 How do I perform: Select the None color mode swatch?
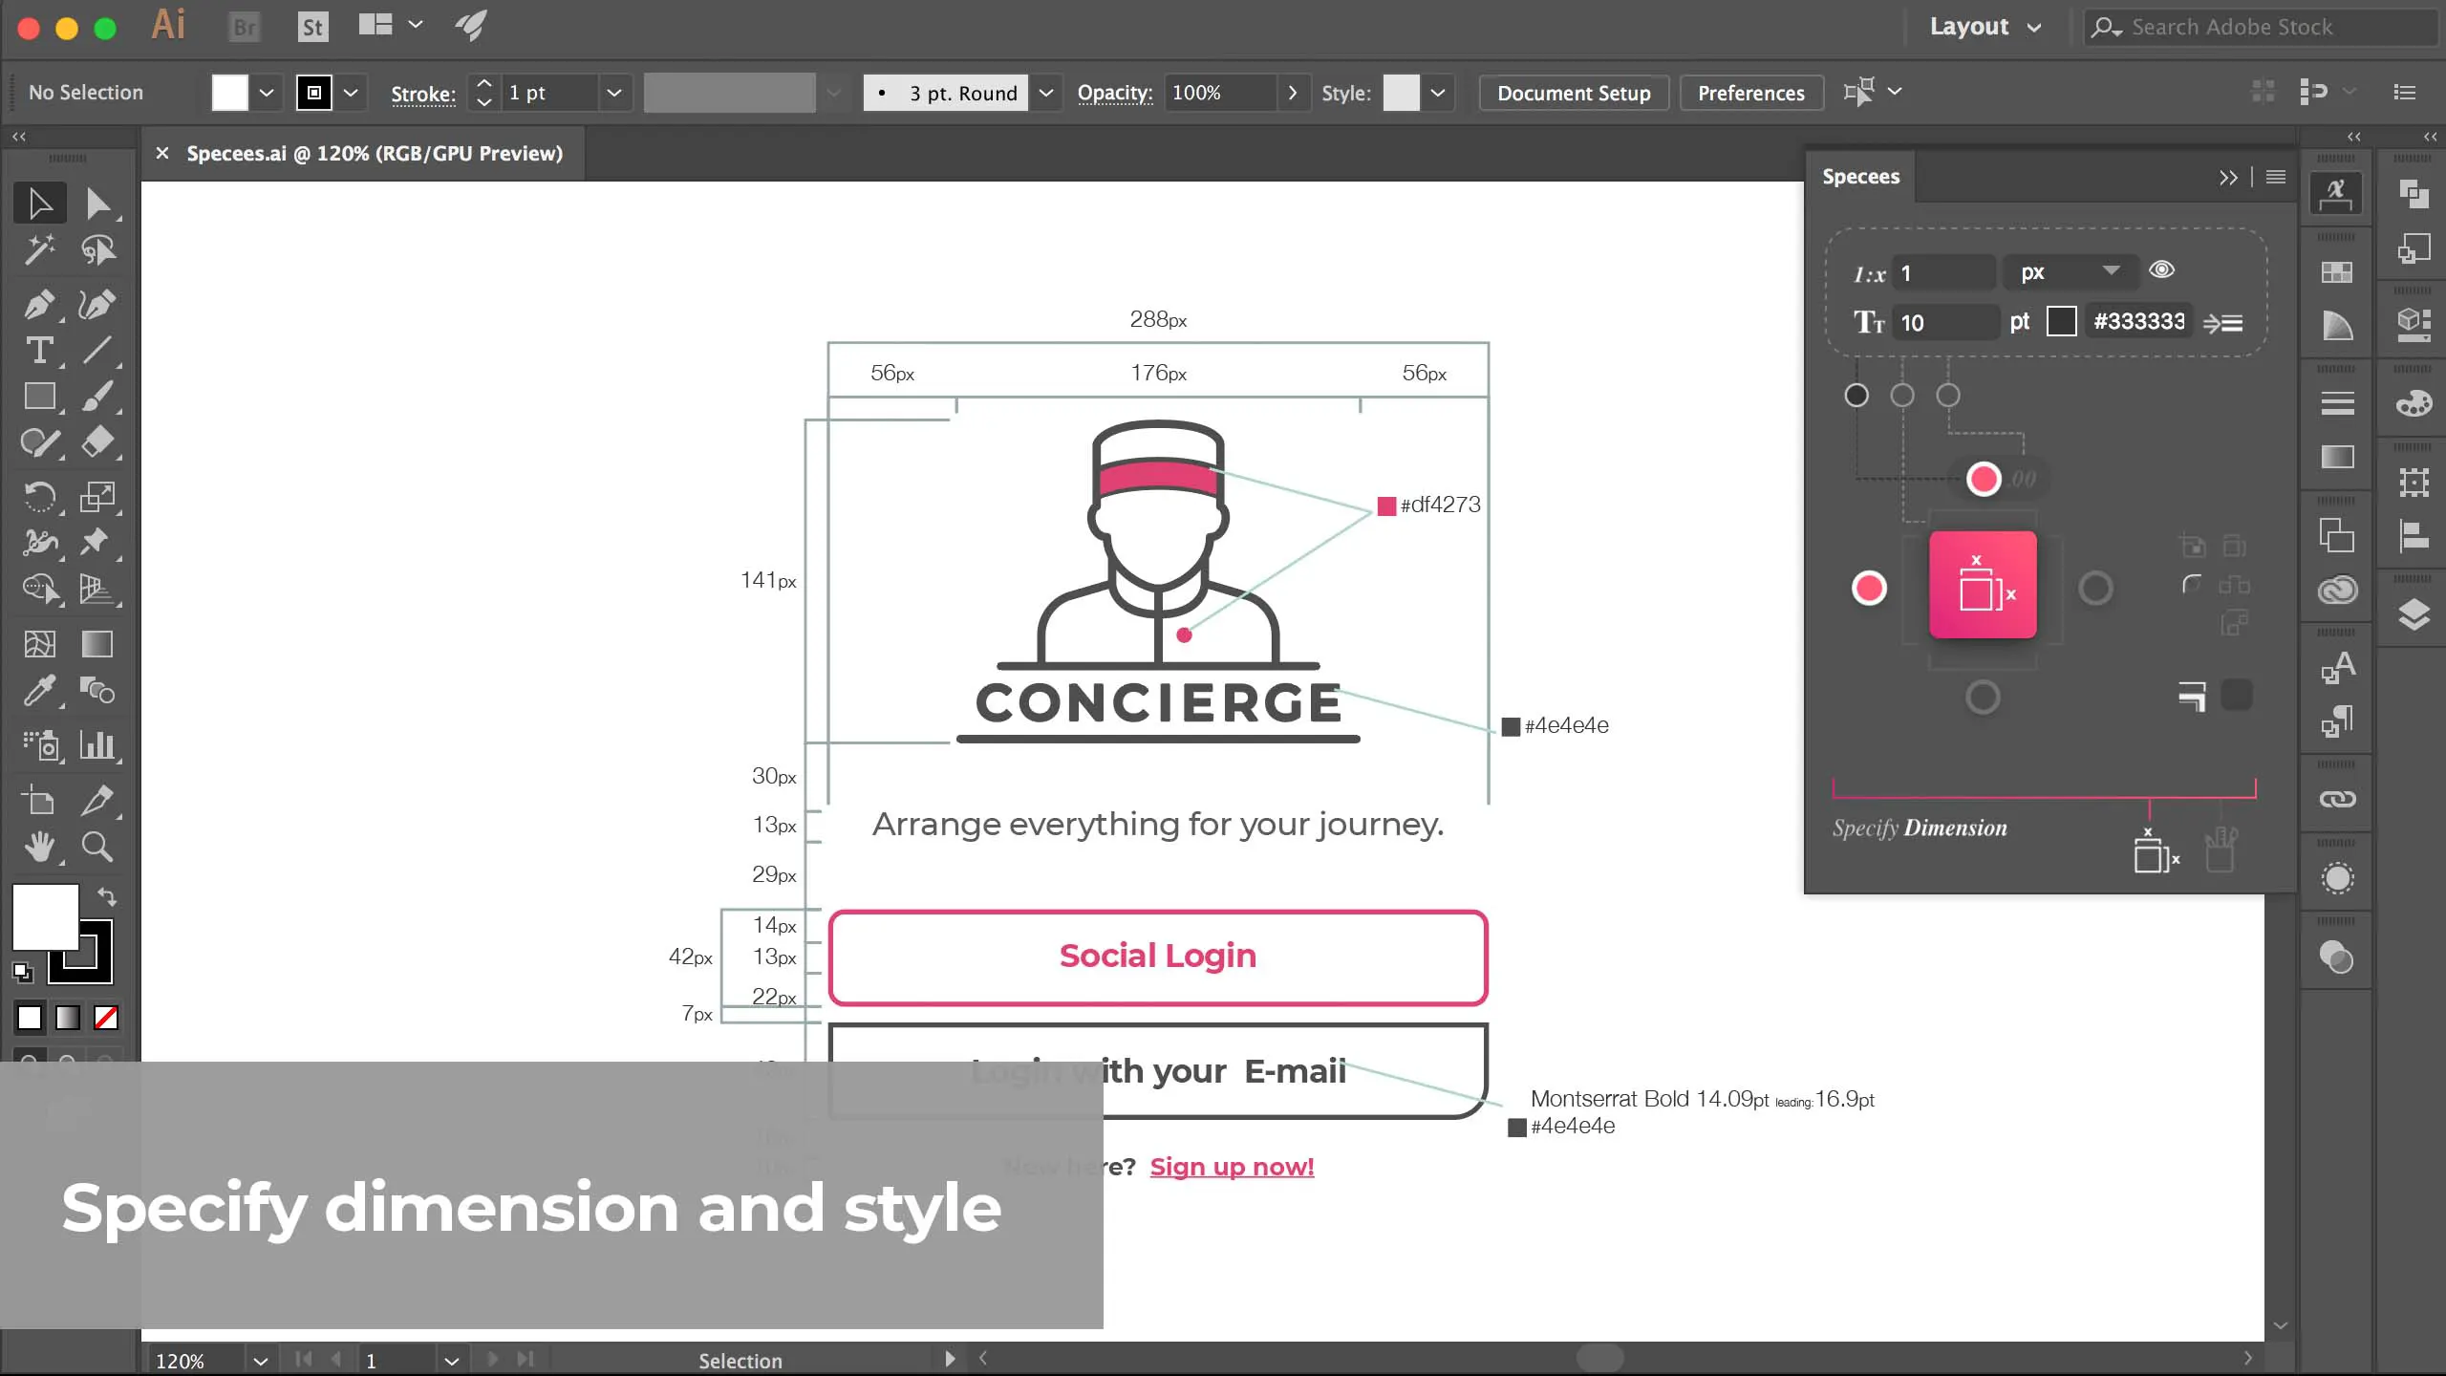click(106, 1018)
